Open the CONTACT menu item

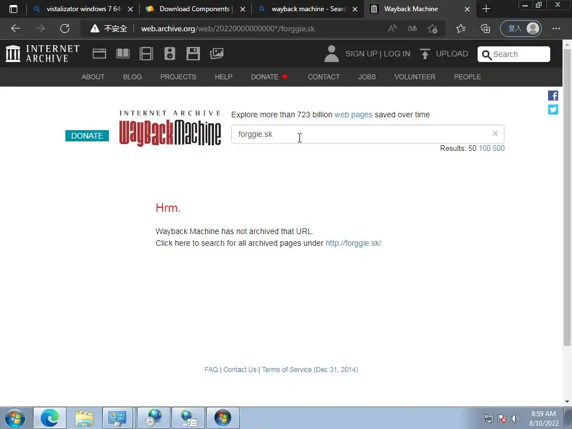point(324,77)
